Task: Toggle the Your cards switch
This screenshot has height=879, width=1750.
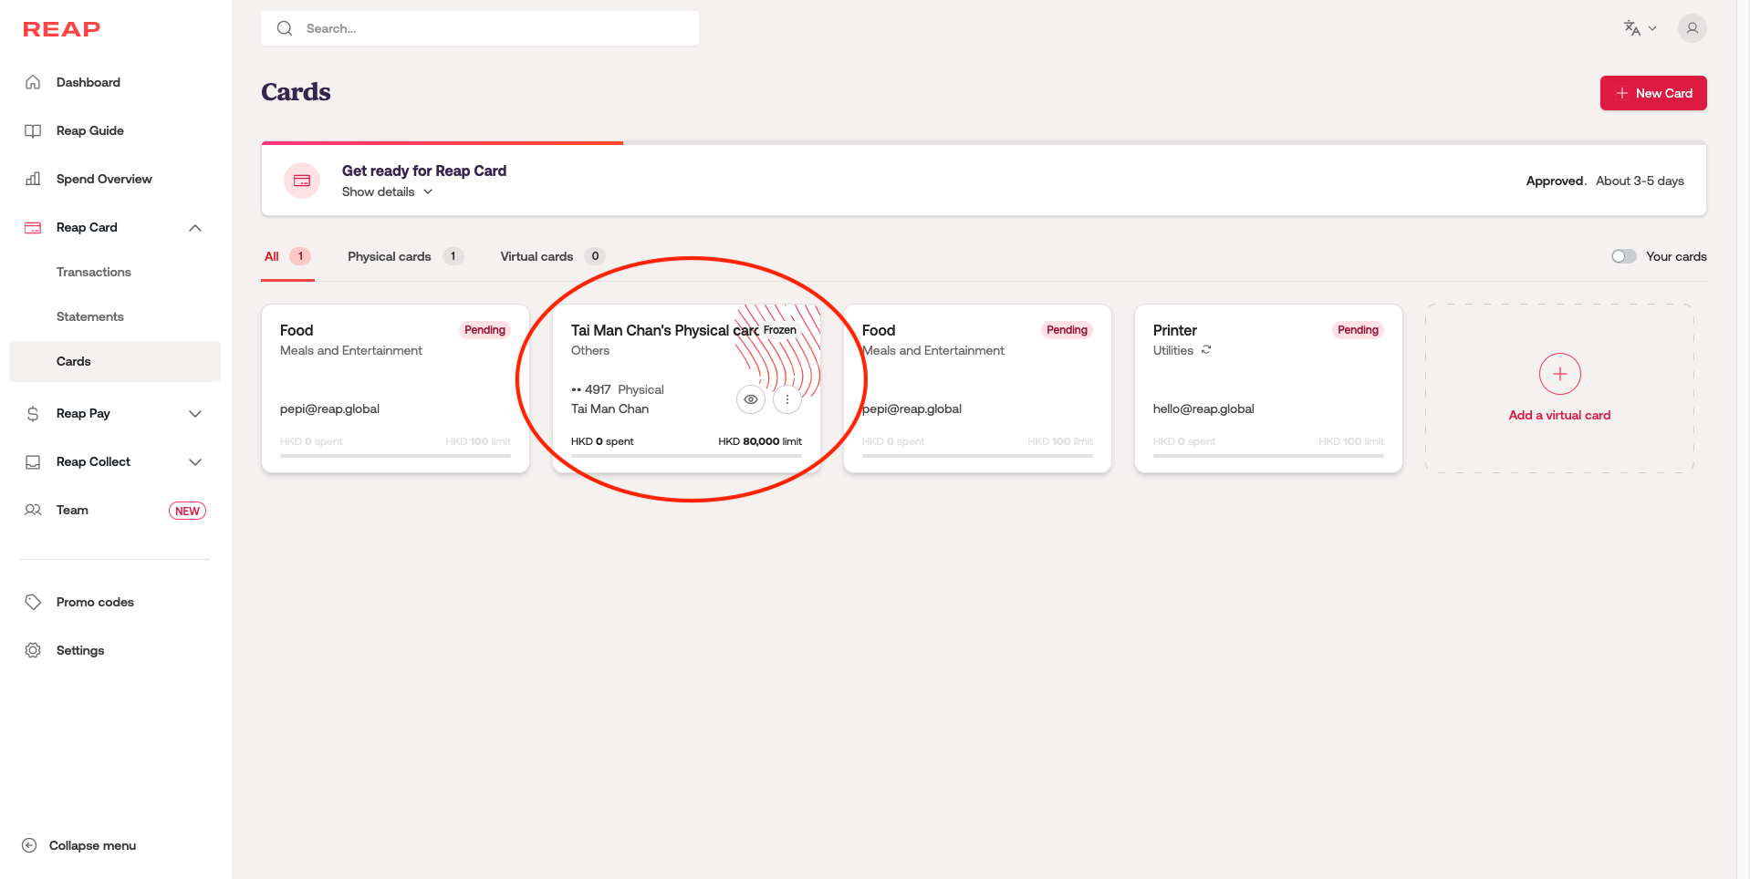Action: coord(1623,256)
